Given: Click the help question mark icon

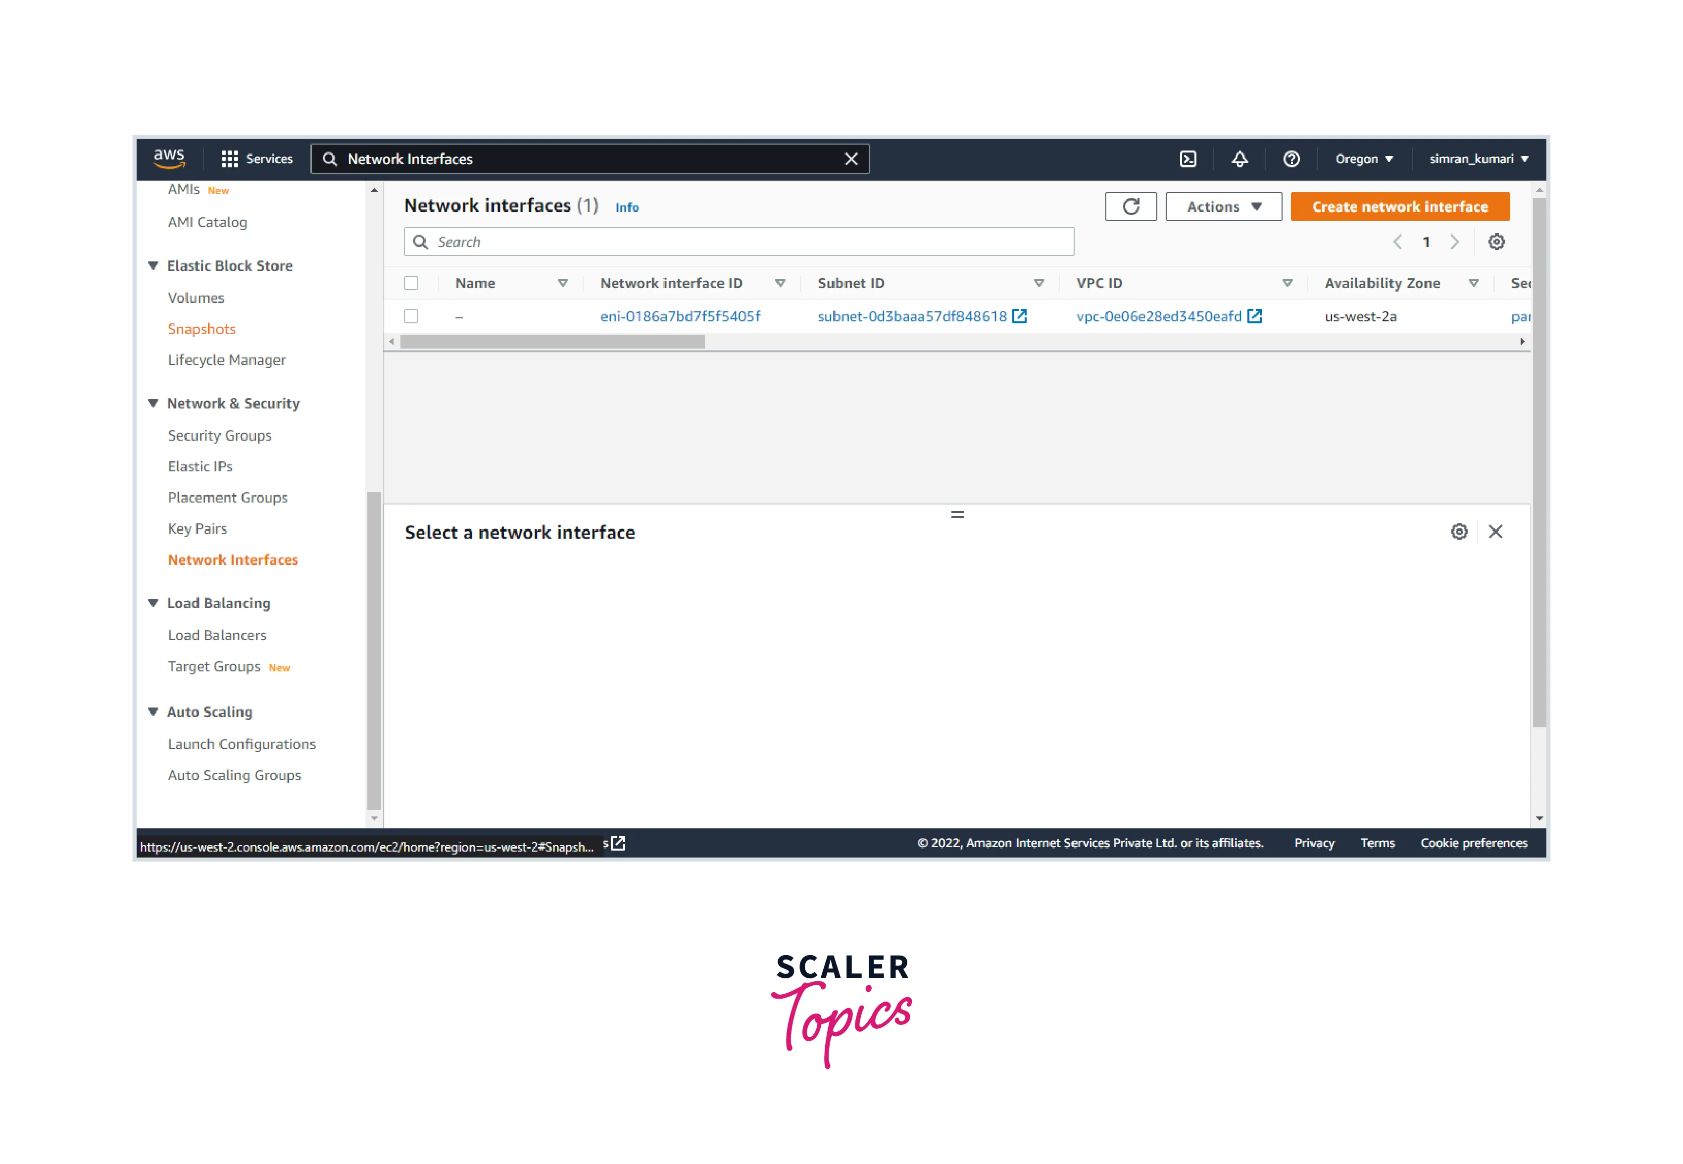Looking at the screenshot, I should 1291,159.
